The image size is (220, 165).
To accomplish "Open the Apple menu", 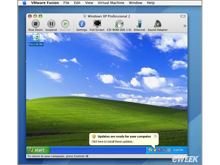I will pyautogui.click(x=24, y=3).
